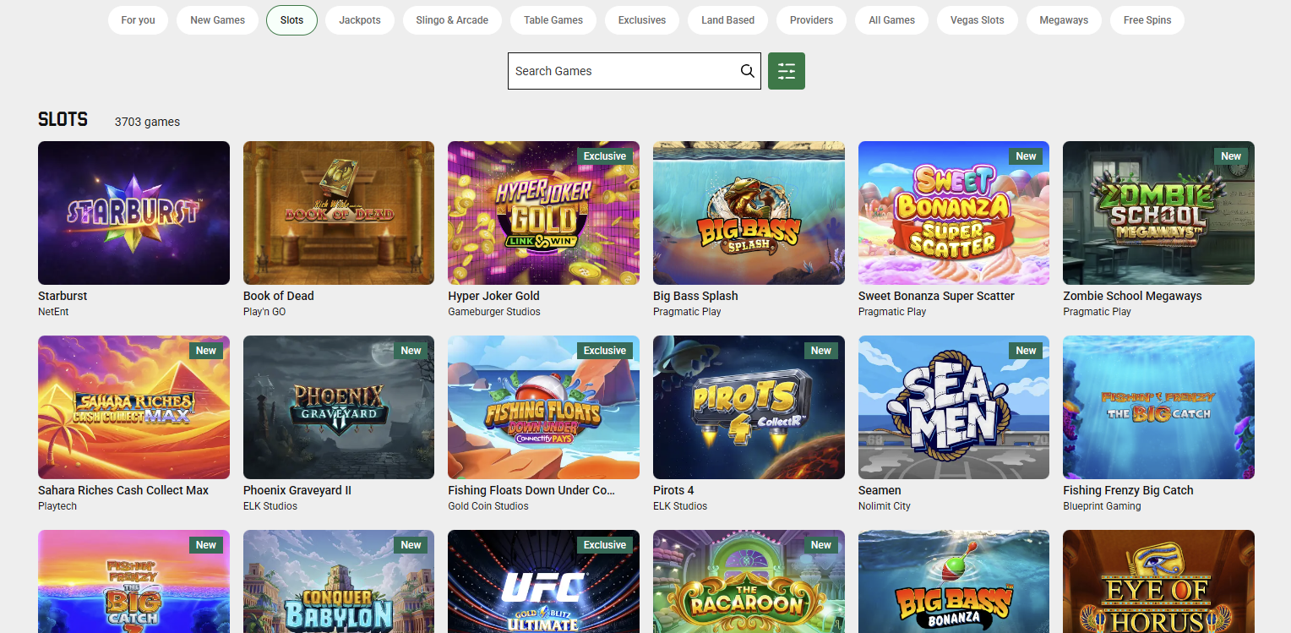This screenshot has height=633, width=1291.
Task: Open Sweet Bonanza Super Scatter thumbnail
Action: coord(954,213)
